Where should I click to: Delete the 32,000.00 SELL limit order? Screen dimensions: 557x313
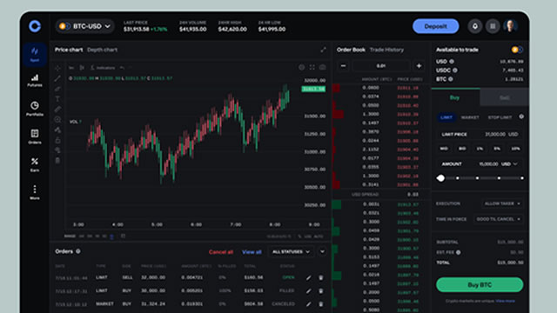[x=321, y=277]
